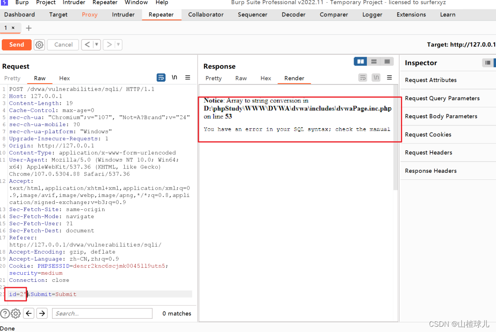
Task: Toggle response word wrap icon
Action: tap(363, 77)
